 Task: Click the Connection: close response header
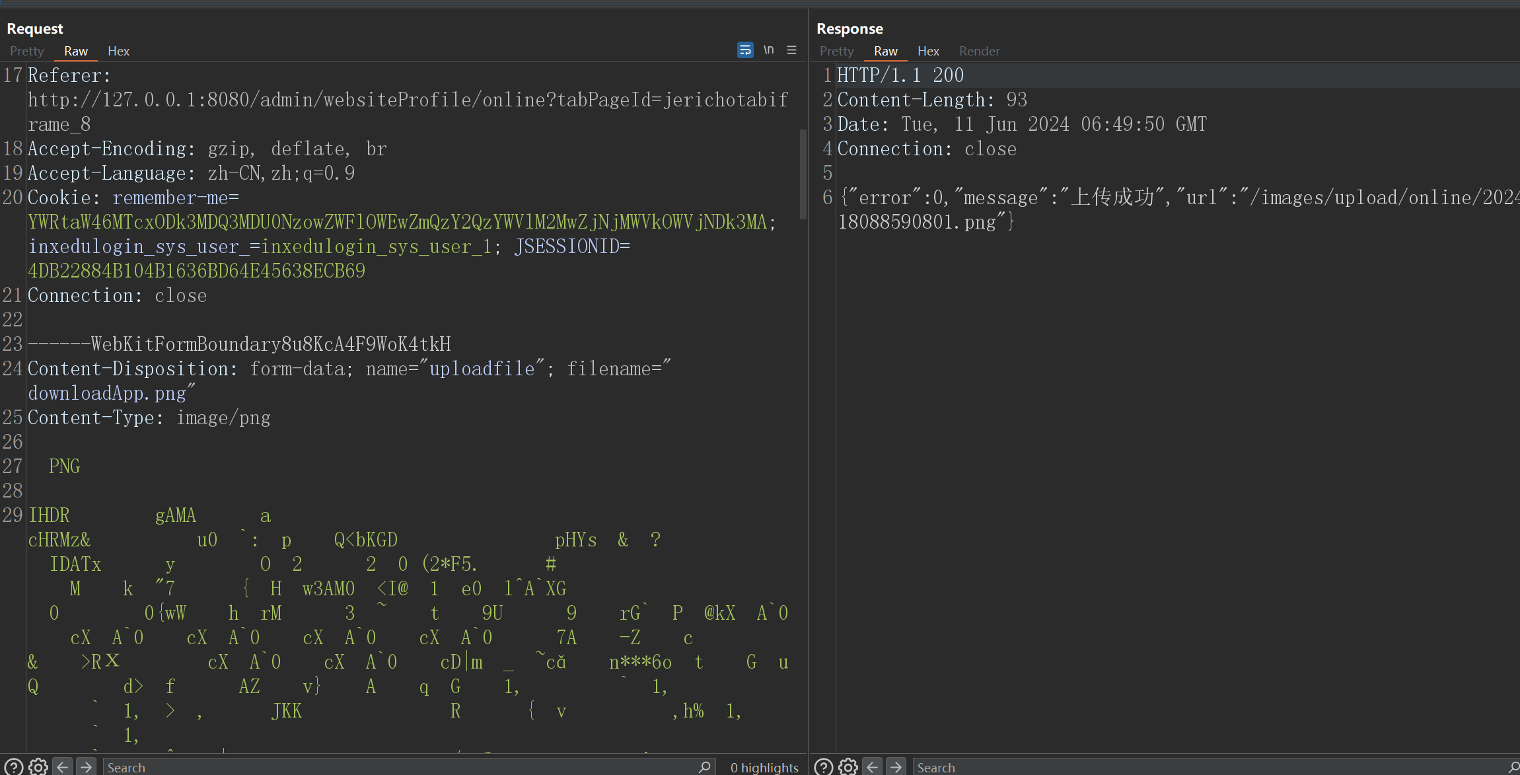click(927, 149)
